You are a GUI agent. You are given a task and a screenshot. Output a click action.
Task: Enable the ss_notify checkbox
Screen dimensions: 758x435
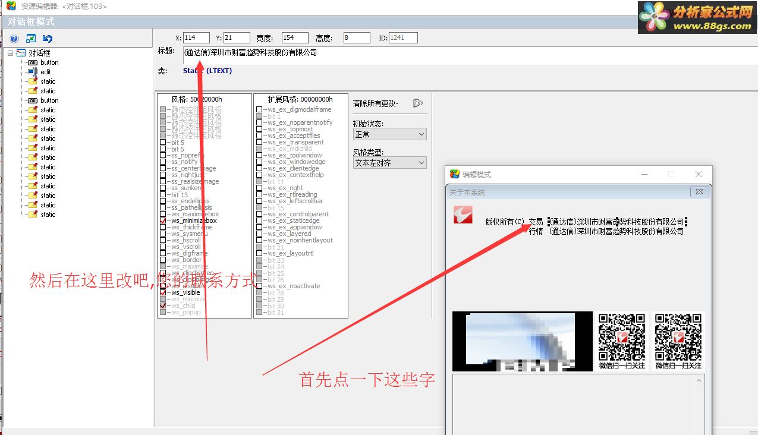(x=163, y=162)
